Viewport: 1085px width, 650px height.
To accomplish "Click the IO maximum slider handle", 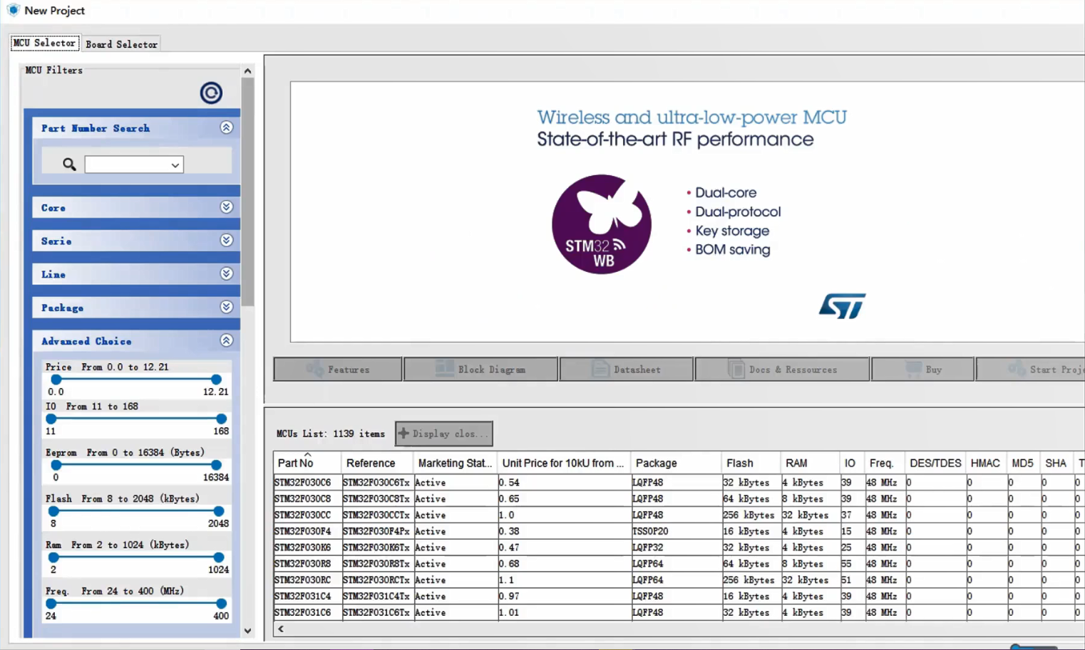I will pos(222,419).
